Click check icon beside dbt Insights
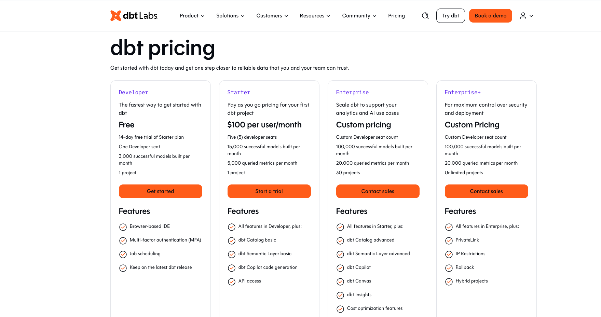The height and width of the screenshot is (317, 601). click(340, 295)
